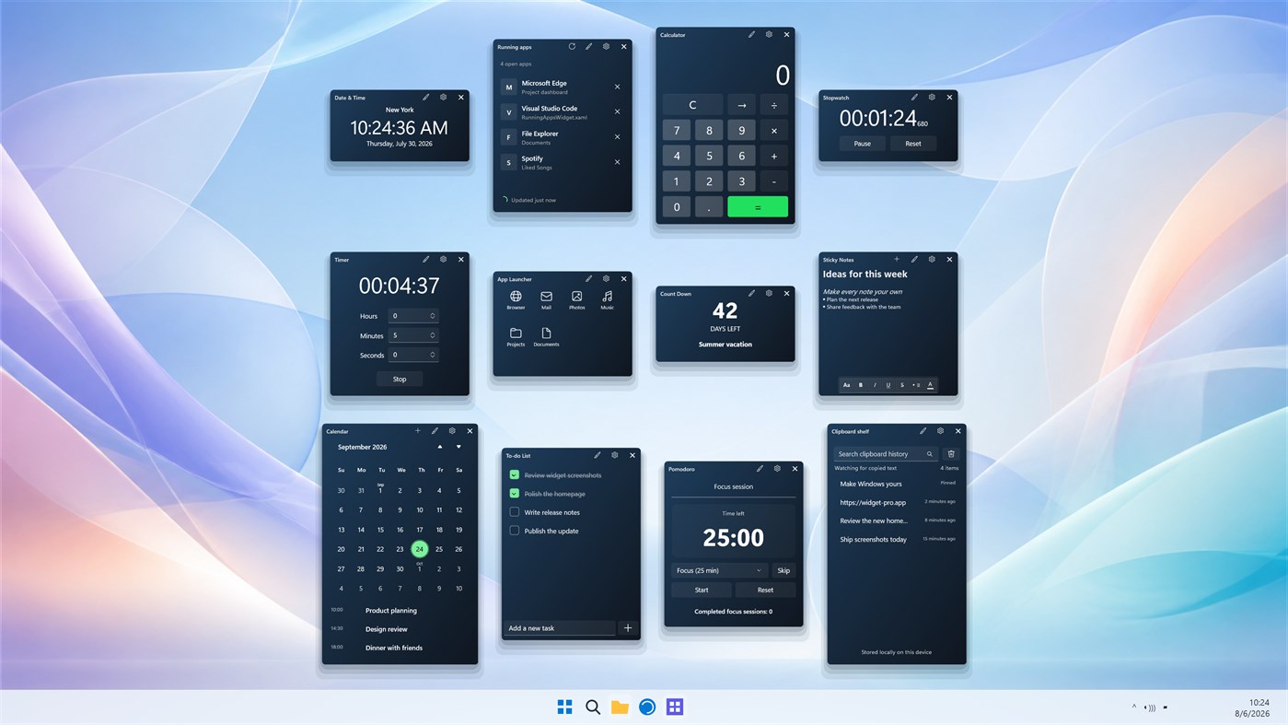Add the new to-do task with plus
The width and height of the screenshot is (1288, 725).
click(x=628, y=627)
